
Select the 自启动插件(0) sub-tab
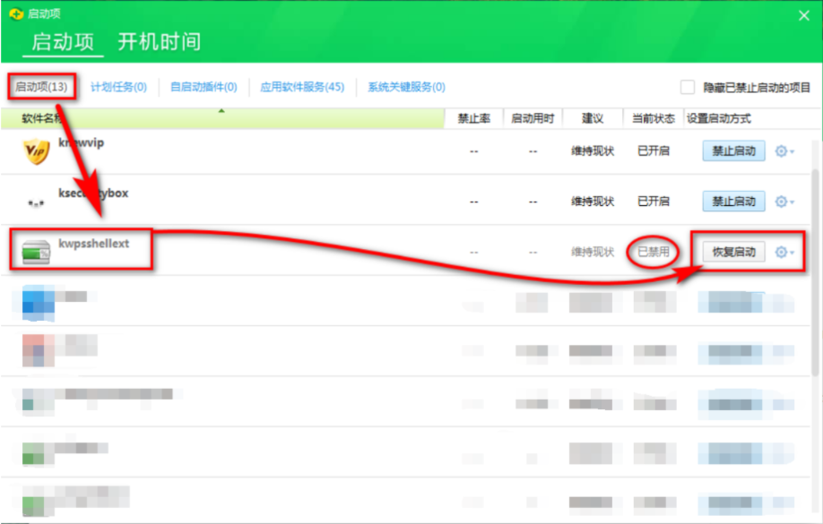click(x=204, y=87)
